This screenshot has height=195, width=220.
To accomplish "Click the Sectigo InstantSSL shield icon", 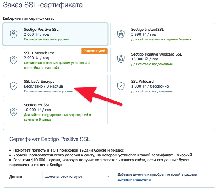I will (121, 34).
